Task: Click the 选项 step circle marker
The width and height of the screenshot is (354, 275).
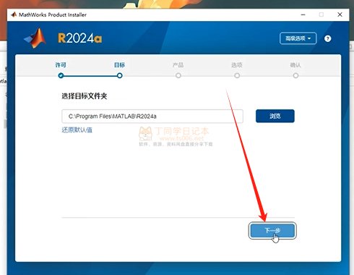Action: coord(237,76)
